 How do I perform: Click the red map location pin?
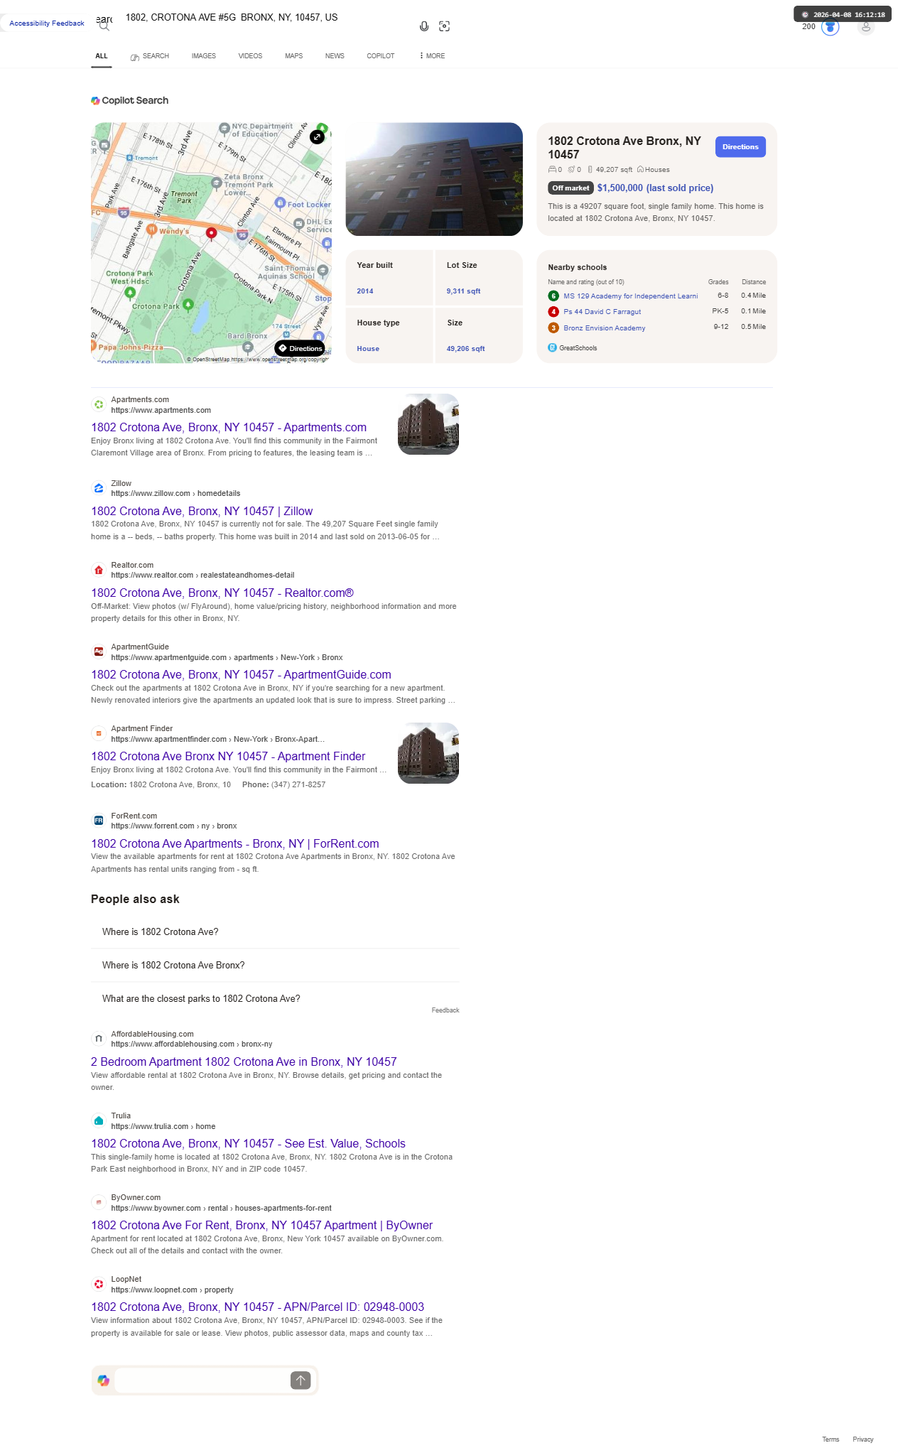tap(211, 233)
